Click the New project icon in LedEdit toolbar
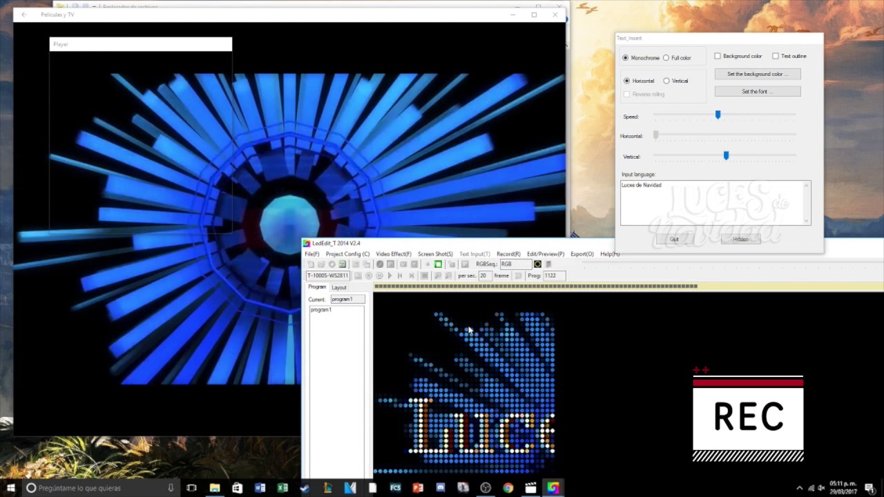Image resolution: width=884 pixels, height=497 pixels. click(311, 264)
